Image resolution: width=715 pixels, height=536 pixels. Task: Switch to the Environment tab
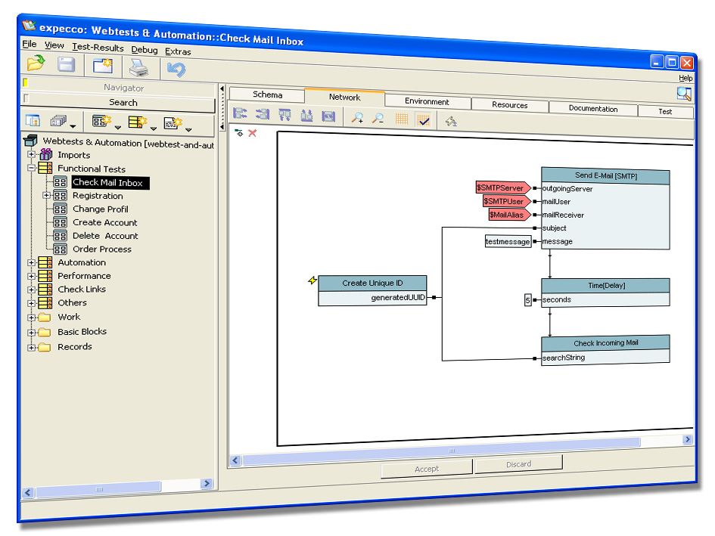[x=427, y=101]
